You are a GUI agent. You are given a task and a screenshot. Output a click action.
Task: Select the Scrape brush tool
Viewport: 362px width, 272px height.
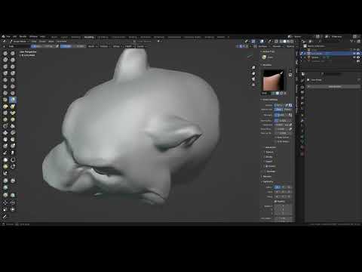pos(5,93)
